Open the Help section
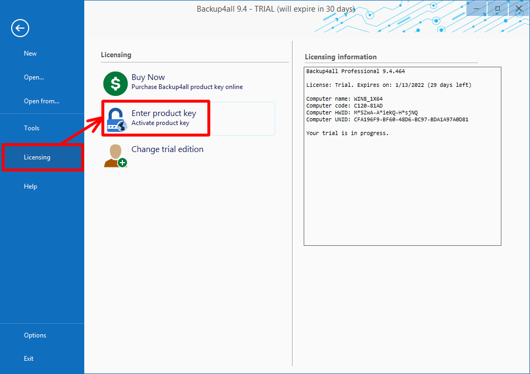 coord(30,186)
